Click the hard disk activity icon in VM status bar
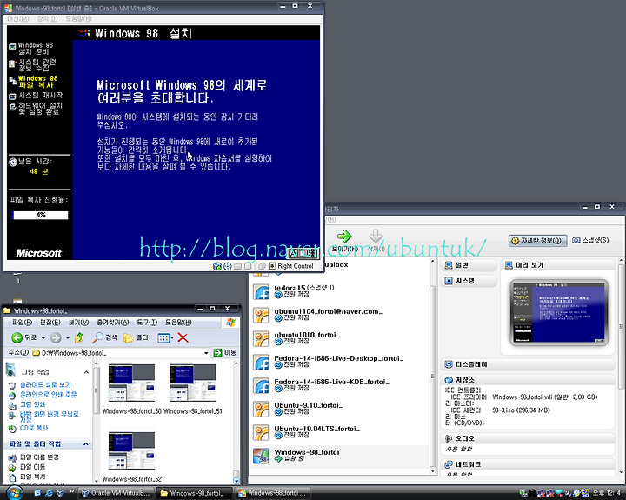 (217, 266)
